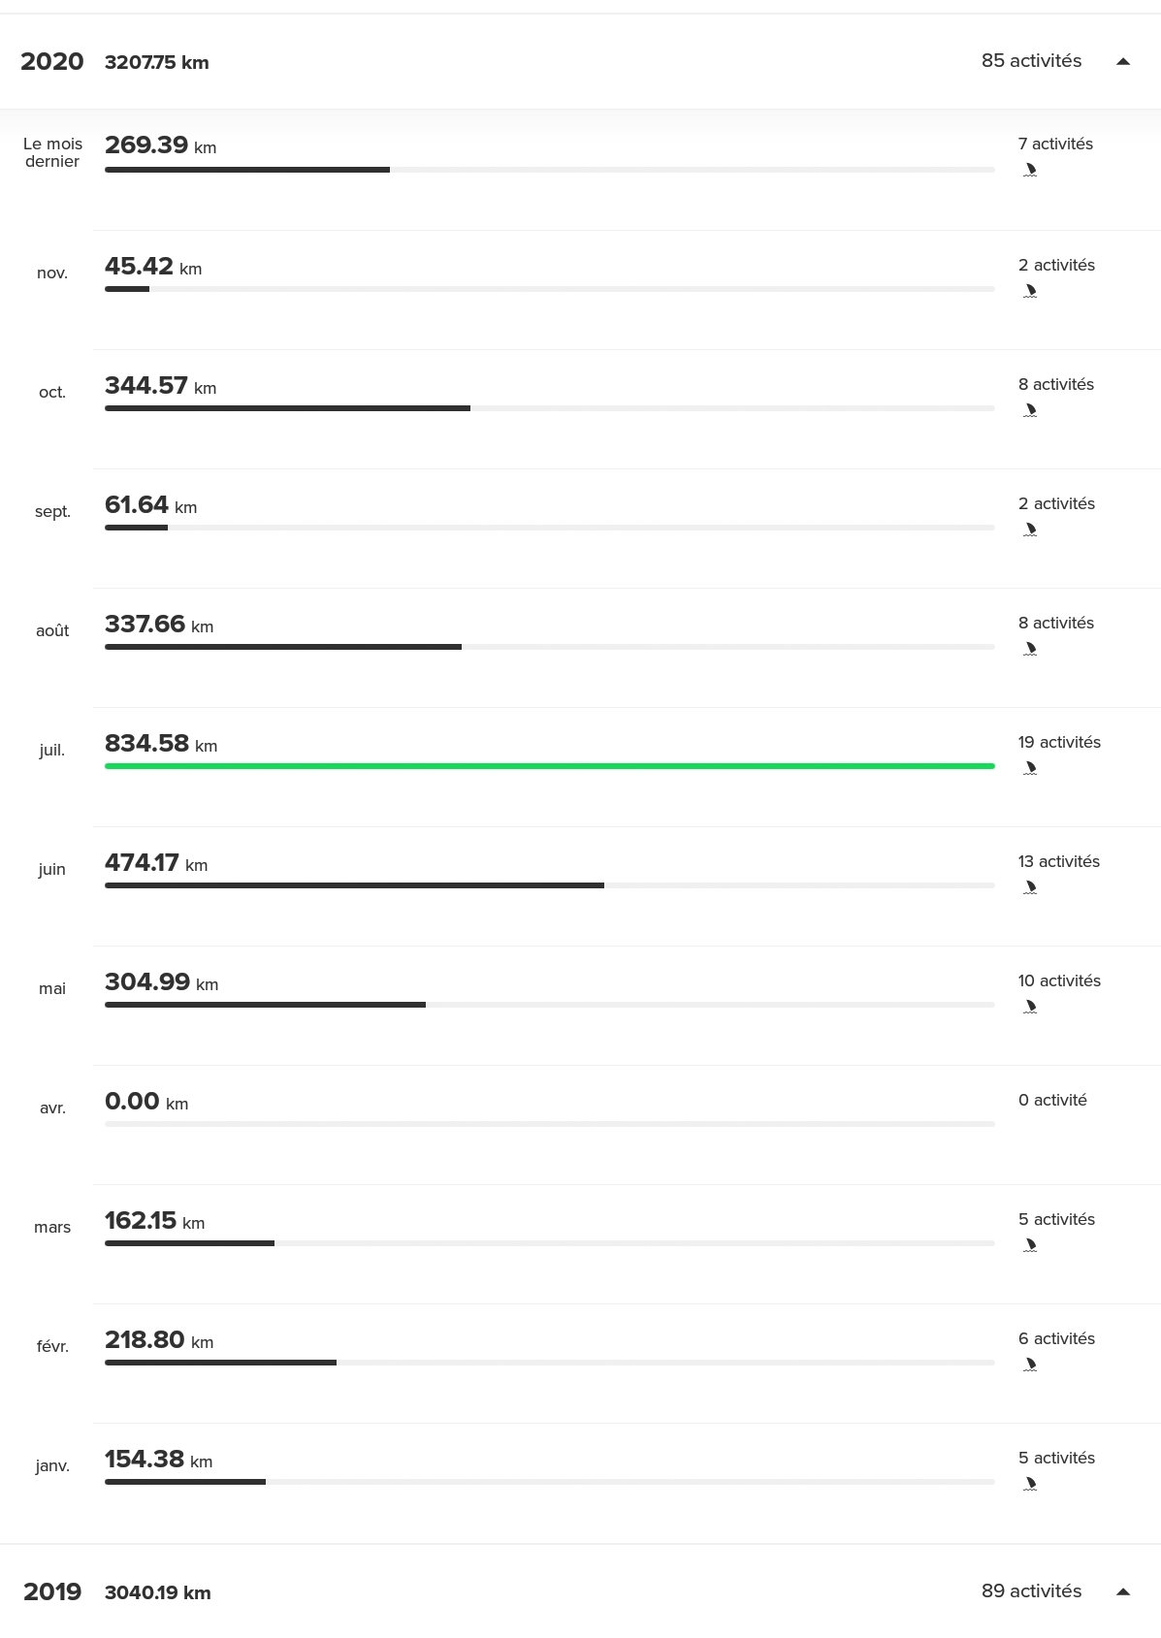The width and height of the screenshot is (1161, 1638).
Task: Click windsurf icon in juin row
Action: coord(1030,887)
